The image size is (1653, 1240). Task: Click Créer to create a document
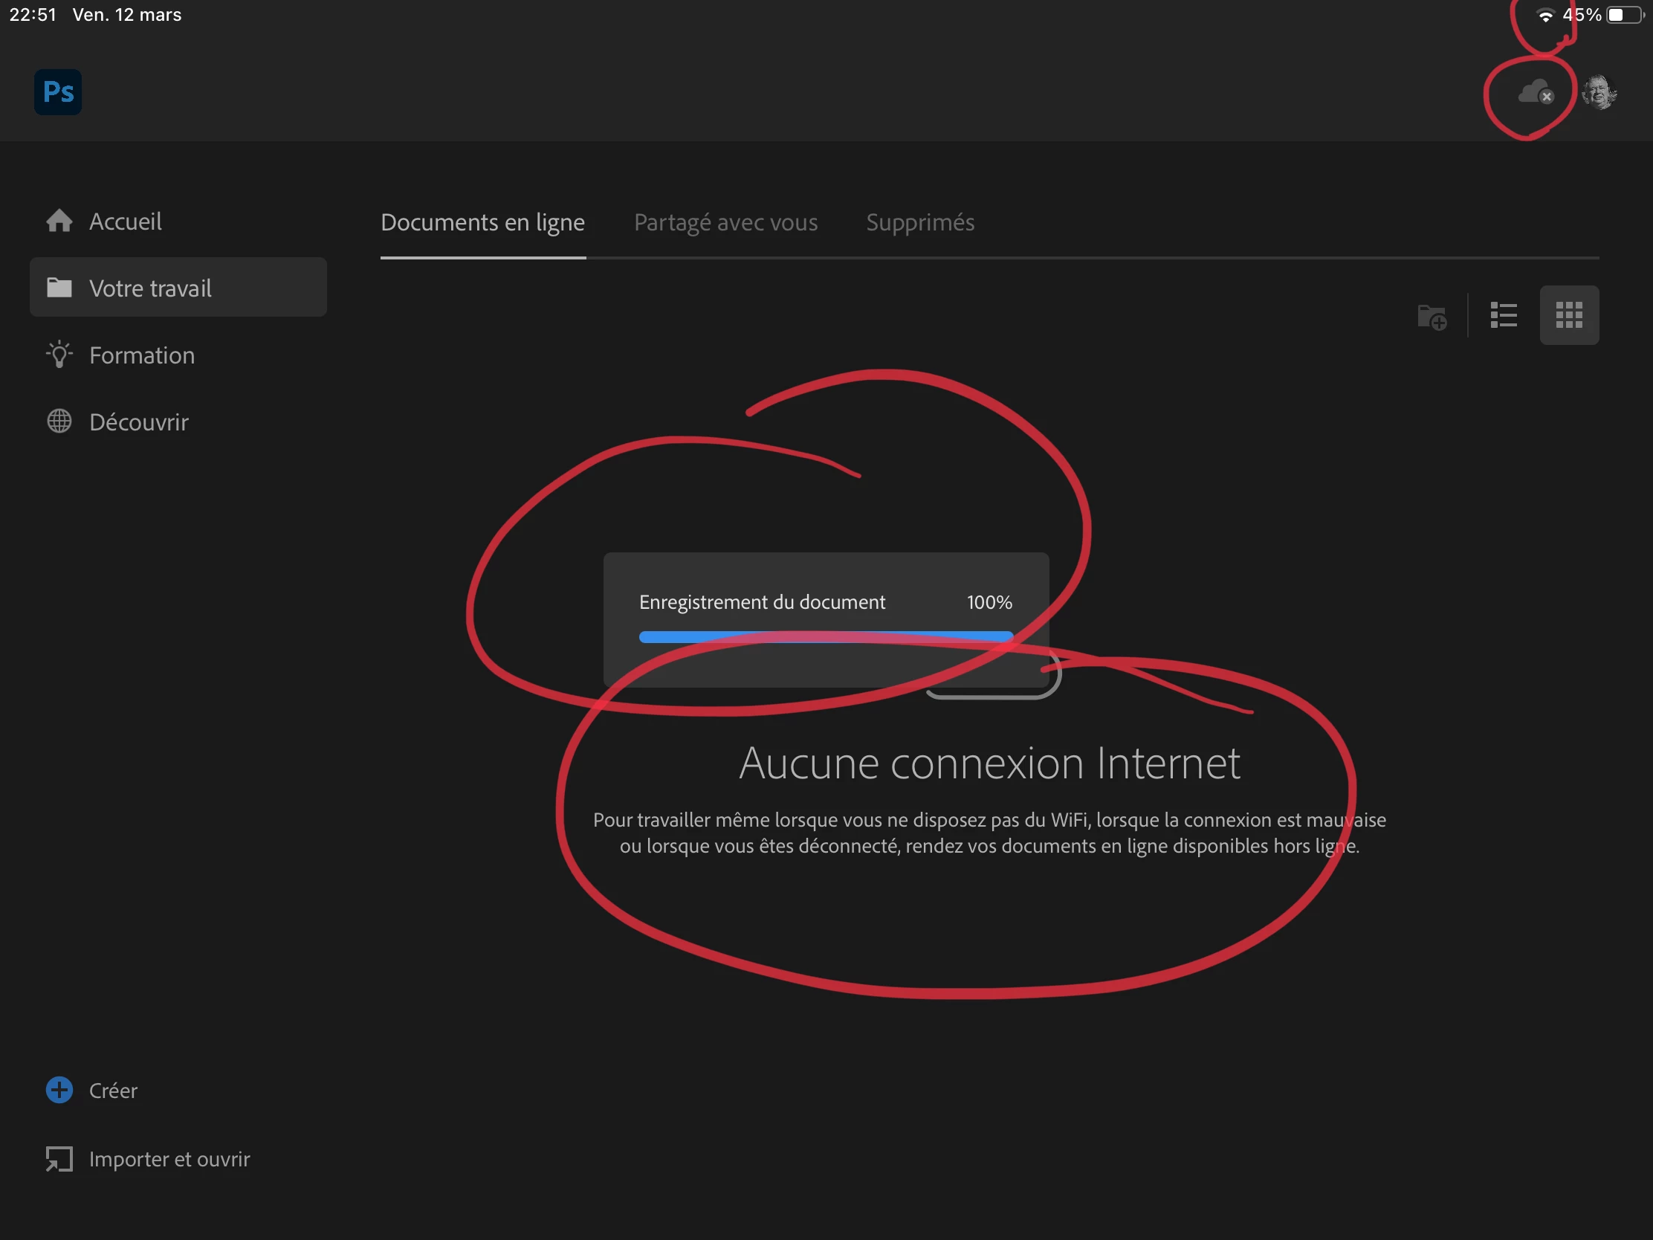112,1091
